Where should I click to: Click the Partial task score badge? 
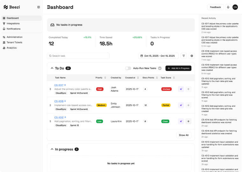[166, 105]
